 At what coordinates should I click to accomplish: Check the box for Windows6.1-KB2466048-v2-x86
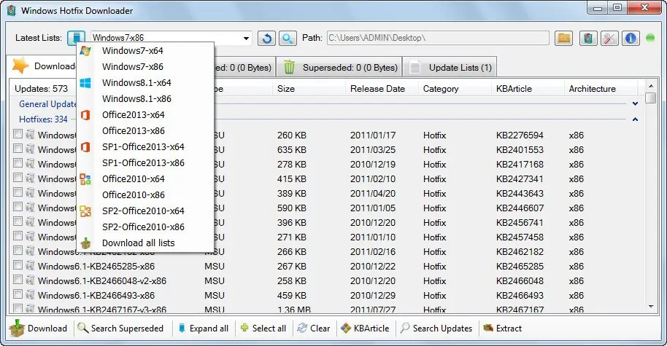pyautogui.click(x=18, y=280)
